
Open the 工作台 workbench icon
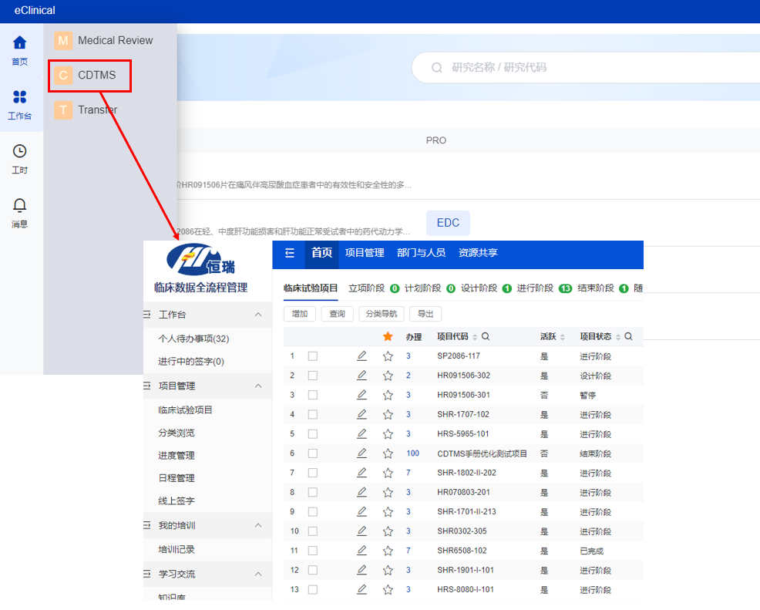[x=20, y=97]
